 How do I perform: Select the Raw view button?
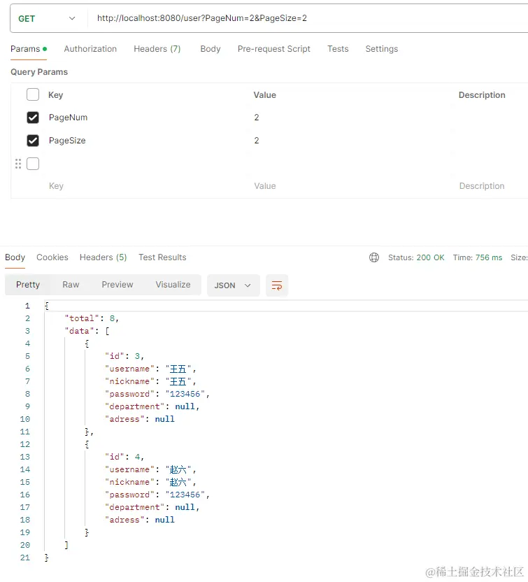point(71,285)
